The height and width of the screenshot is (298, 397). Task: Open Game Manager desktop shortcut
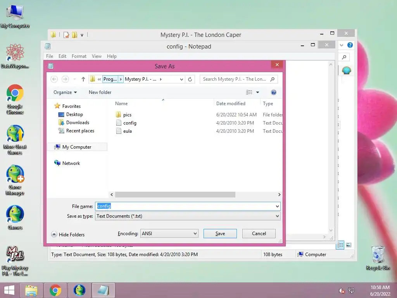15,180
